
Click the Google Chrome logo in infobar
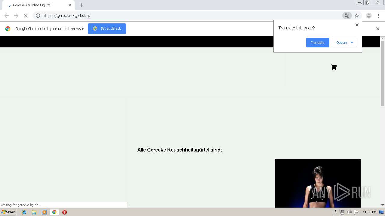click(x=8, y=29)
